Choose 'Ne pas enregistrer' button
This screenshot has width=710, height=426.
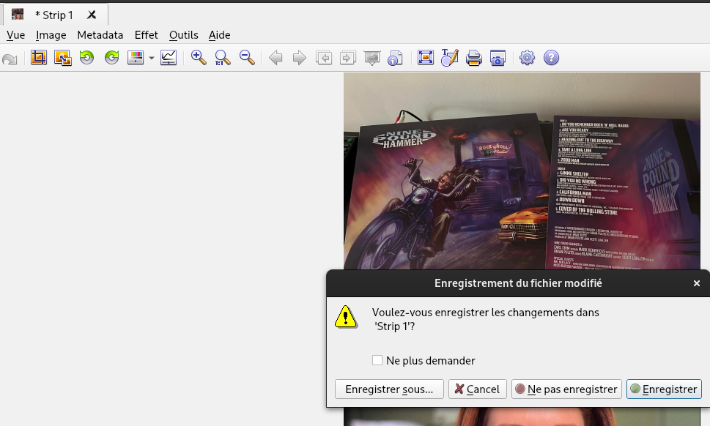tap(566, 389)
